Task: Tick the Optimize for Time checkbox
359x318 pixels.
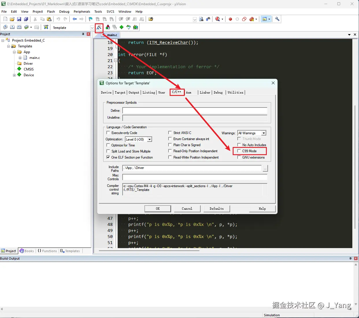Action: [108, 145]
